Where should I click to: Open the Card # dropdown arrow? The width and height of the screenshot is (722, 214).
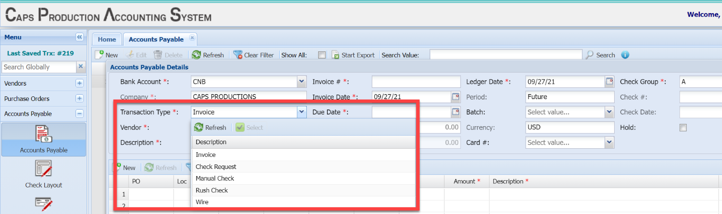pyautogui.click(x=609, y=142)
